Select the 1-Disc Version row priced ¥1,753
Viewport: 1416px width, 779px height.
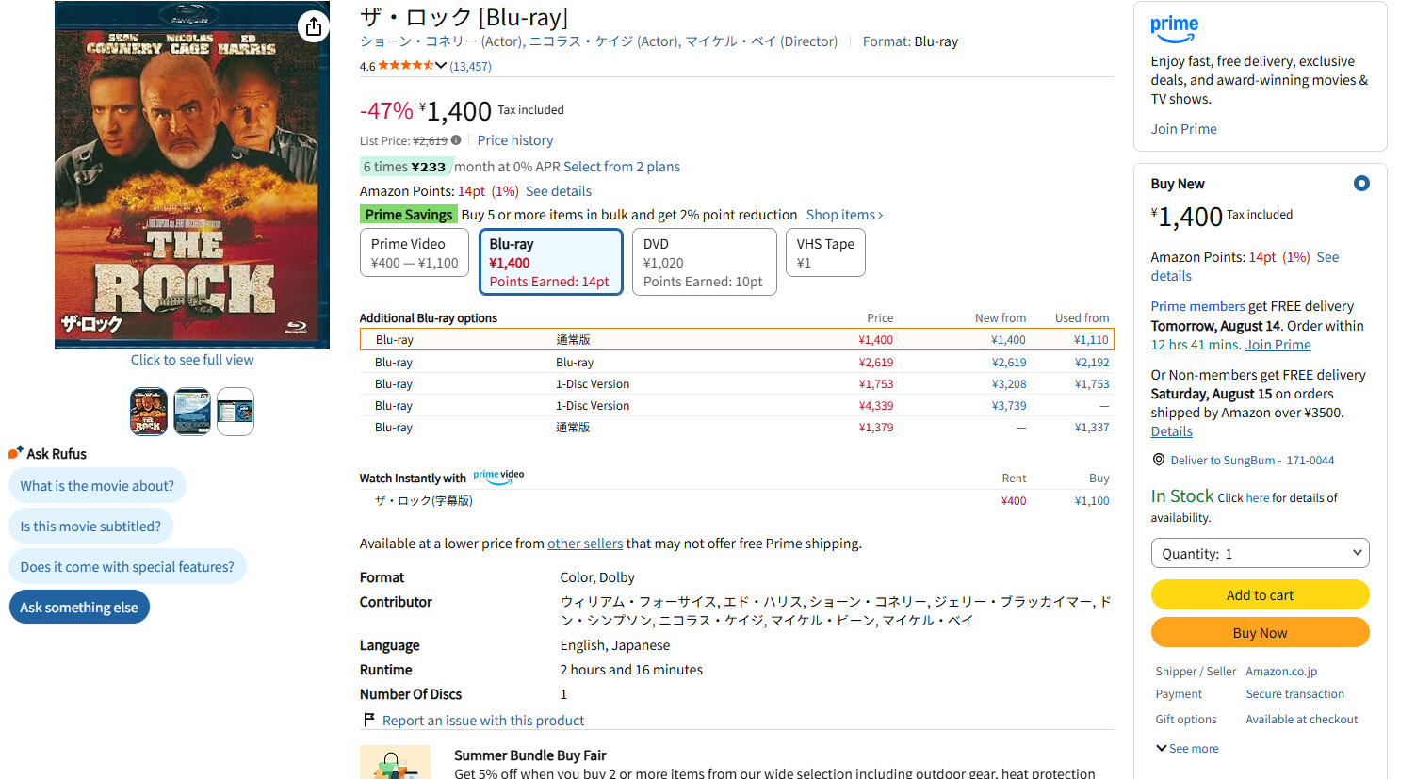pyautogui.click(x=737, y=383)
